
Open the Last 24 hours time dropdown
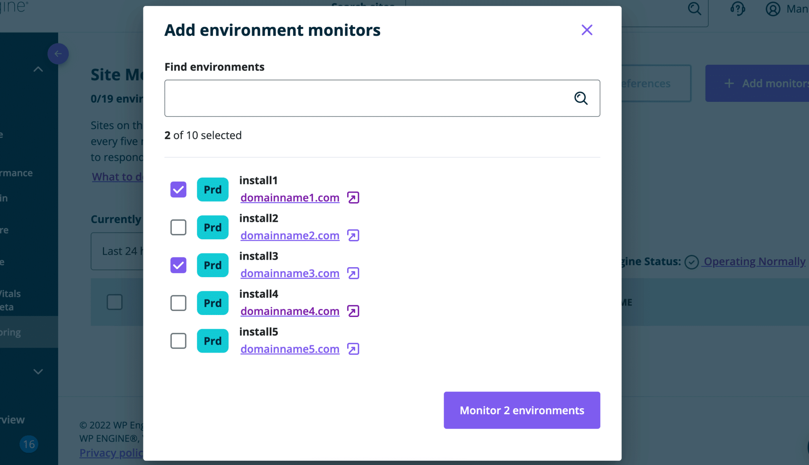point(118,251)
